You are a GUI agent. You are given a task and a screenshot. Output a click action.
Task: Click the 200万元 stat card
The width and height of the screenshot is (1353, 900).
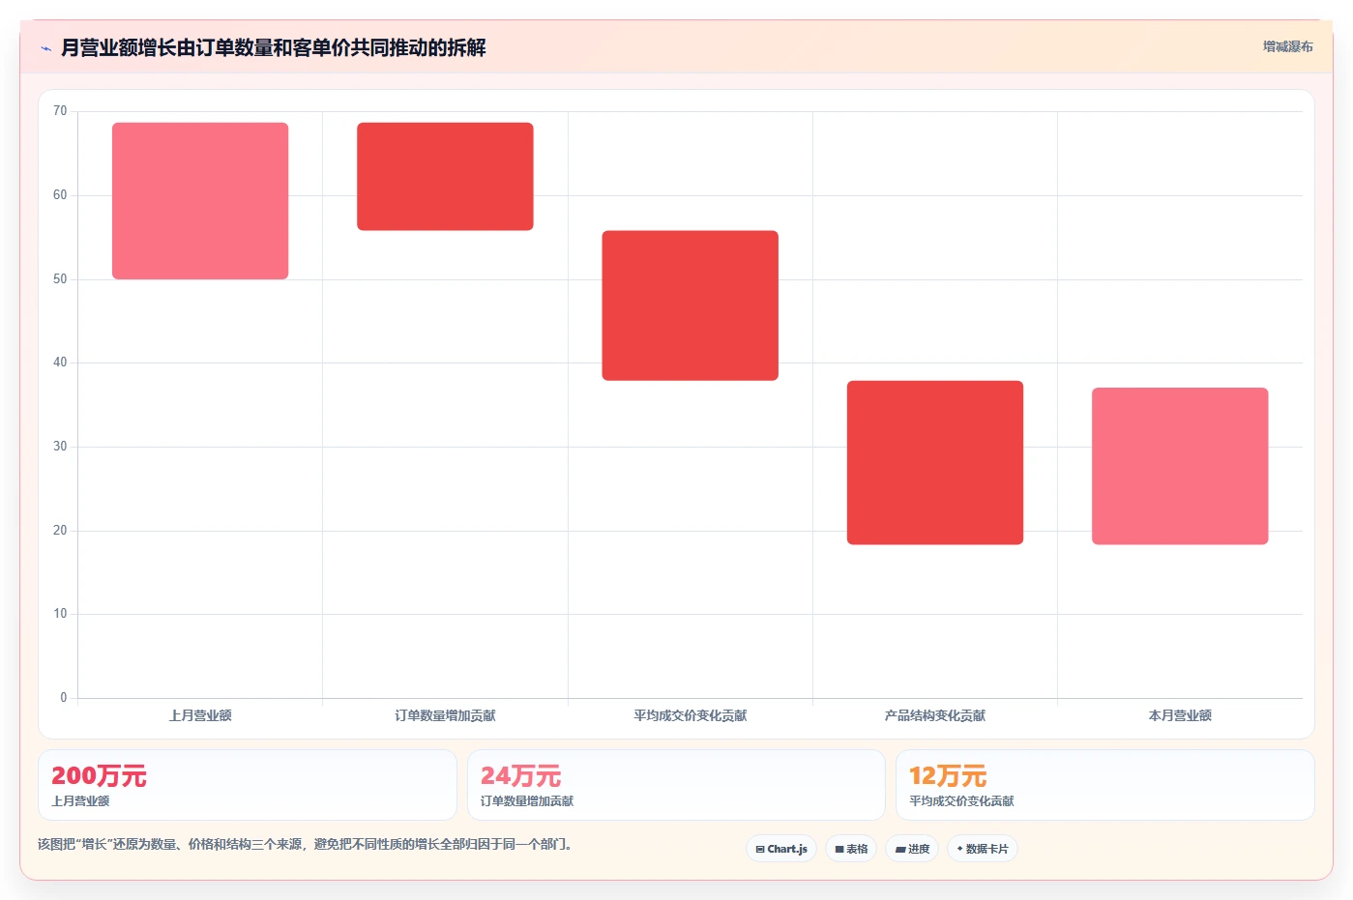[248, 785]
